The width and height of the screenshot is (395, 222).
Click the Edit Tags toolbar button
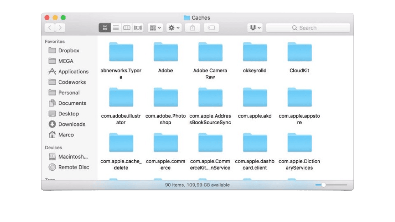(211, 28)
